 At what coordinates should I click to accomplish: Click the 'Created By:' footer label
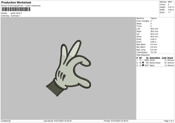(6, 121)
